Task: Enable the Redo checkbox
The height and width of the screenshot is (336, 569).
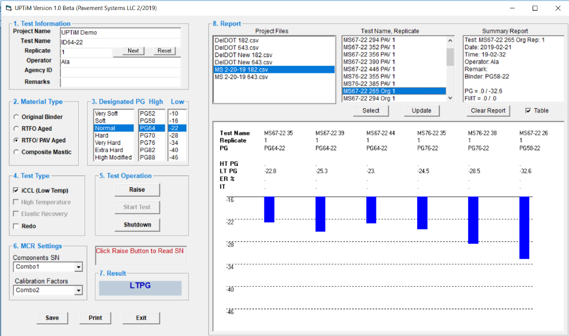Action: tap(16, 226)
